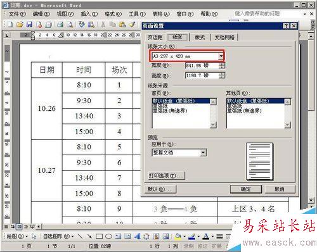The height and width of the screenshot is (252, 317).
Task: Click the ruler tab-stop type selector
Action: point(7,35)
